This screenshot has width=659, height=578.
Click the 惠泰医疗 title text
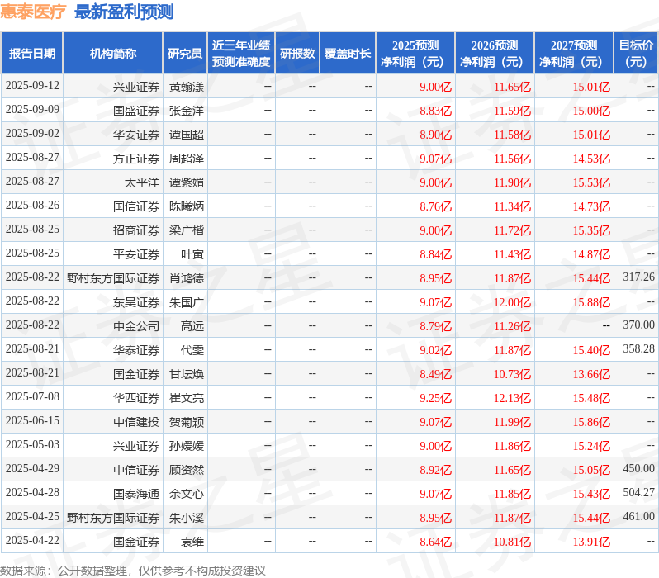tap(33, 12)
